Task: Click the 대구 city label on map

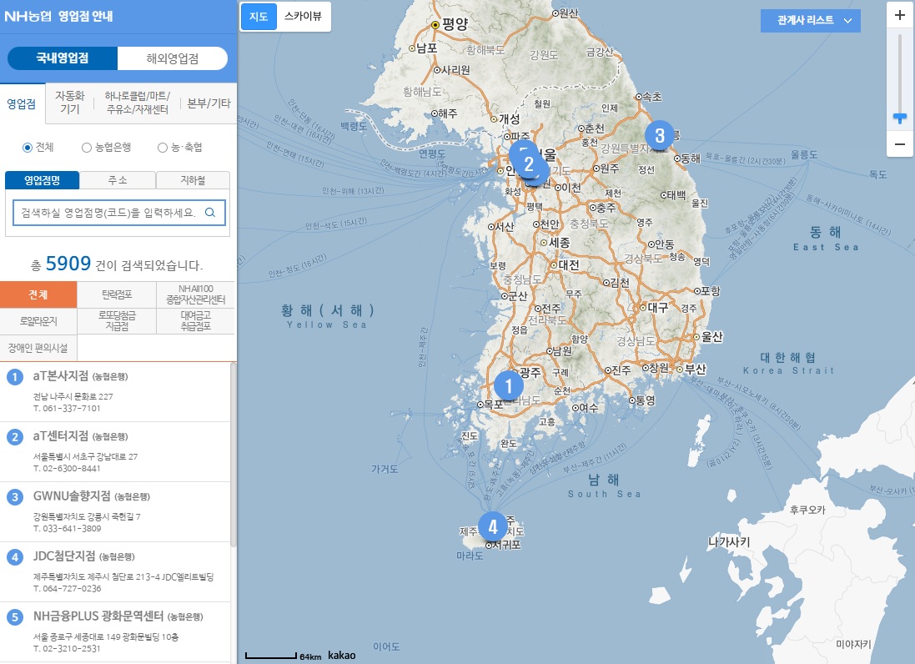Action: tap(657, 308)
